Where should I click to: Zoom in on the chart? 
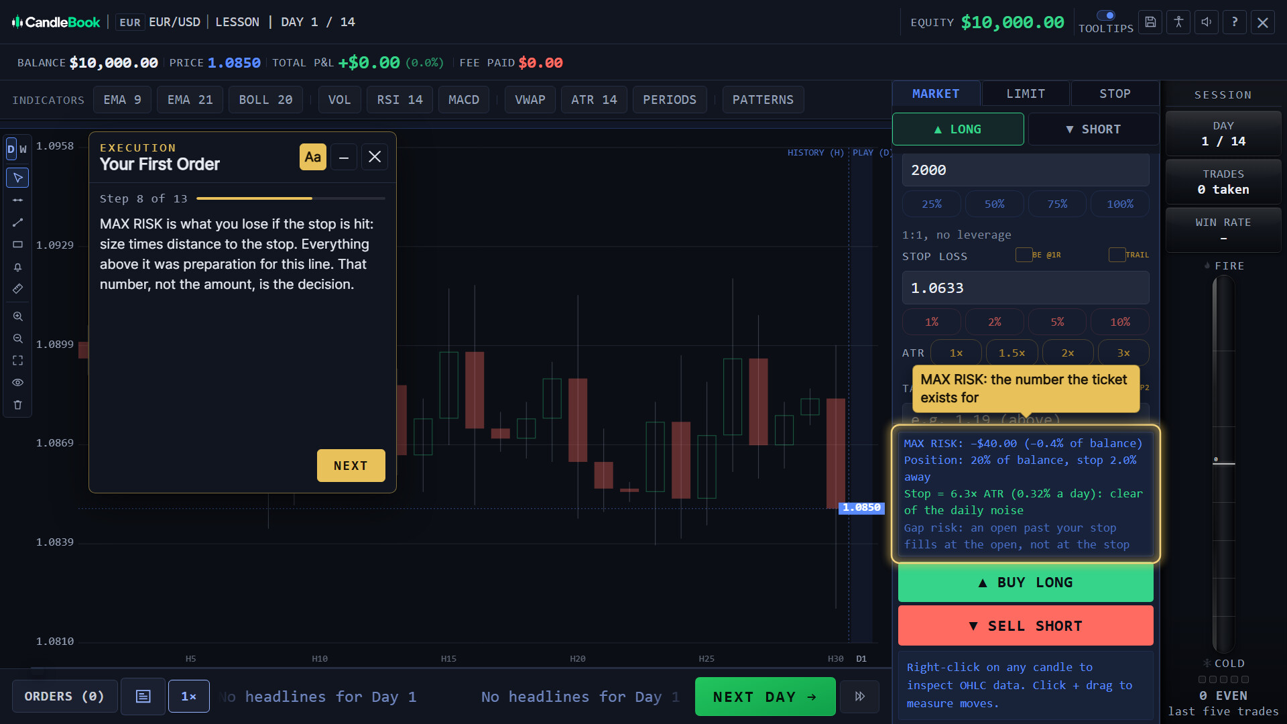(18, 316)
